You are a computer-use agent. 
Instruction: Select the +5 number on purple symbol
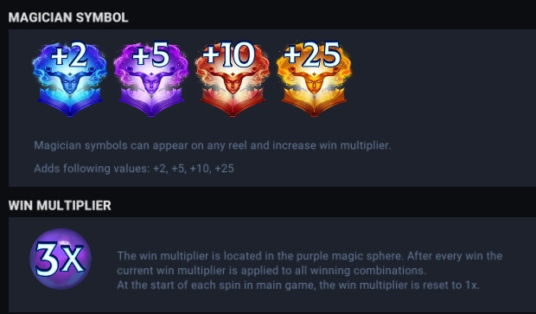(150, 54)
